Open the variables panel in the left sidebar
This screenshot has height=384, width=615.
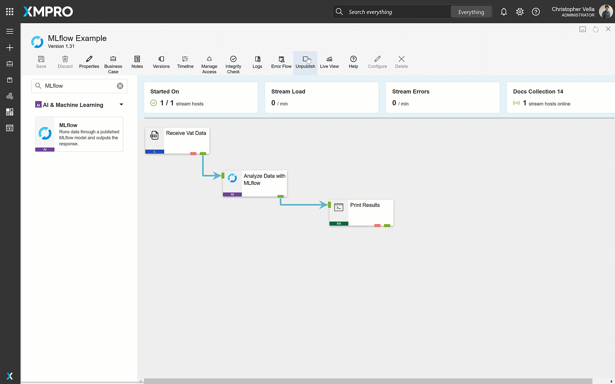tap(10, 127)
